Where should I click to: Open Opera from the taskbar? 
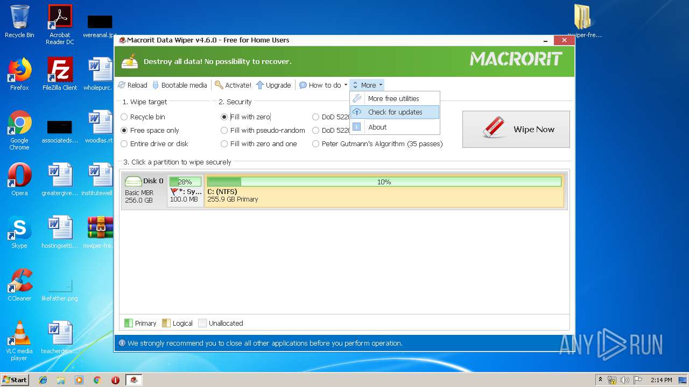point(115,380)
